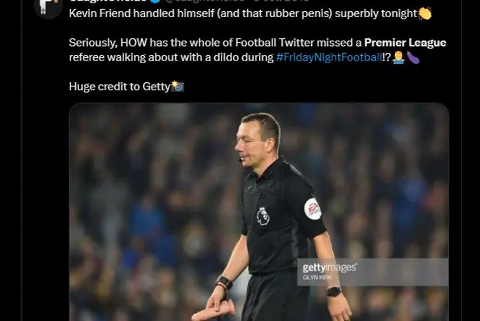Screen dimensions: 480x321
Task: Click the eggplant emoji after the hashtag
Action: coord(413,57)
